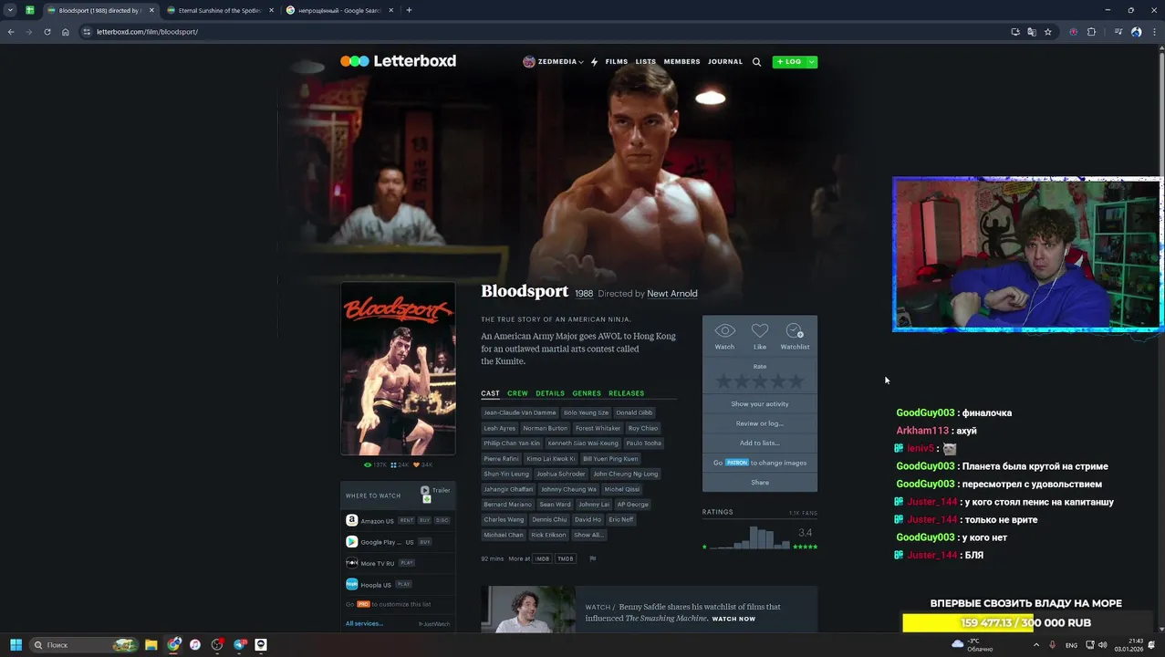Viewport: 1165px width, 657px height.
Task: Click PLAY for Hoopla US
Action: click(404, 585)
